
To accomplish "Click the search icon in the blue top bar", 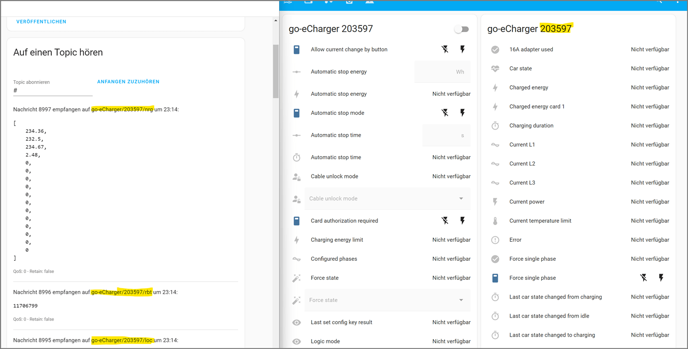I will 658,2.
